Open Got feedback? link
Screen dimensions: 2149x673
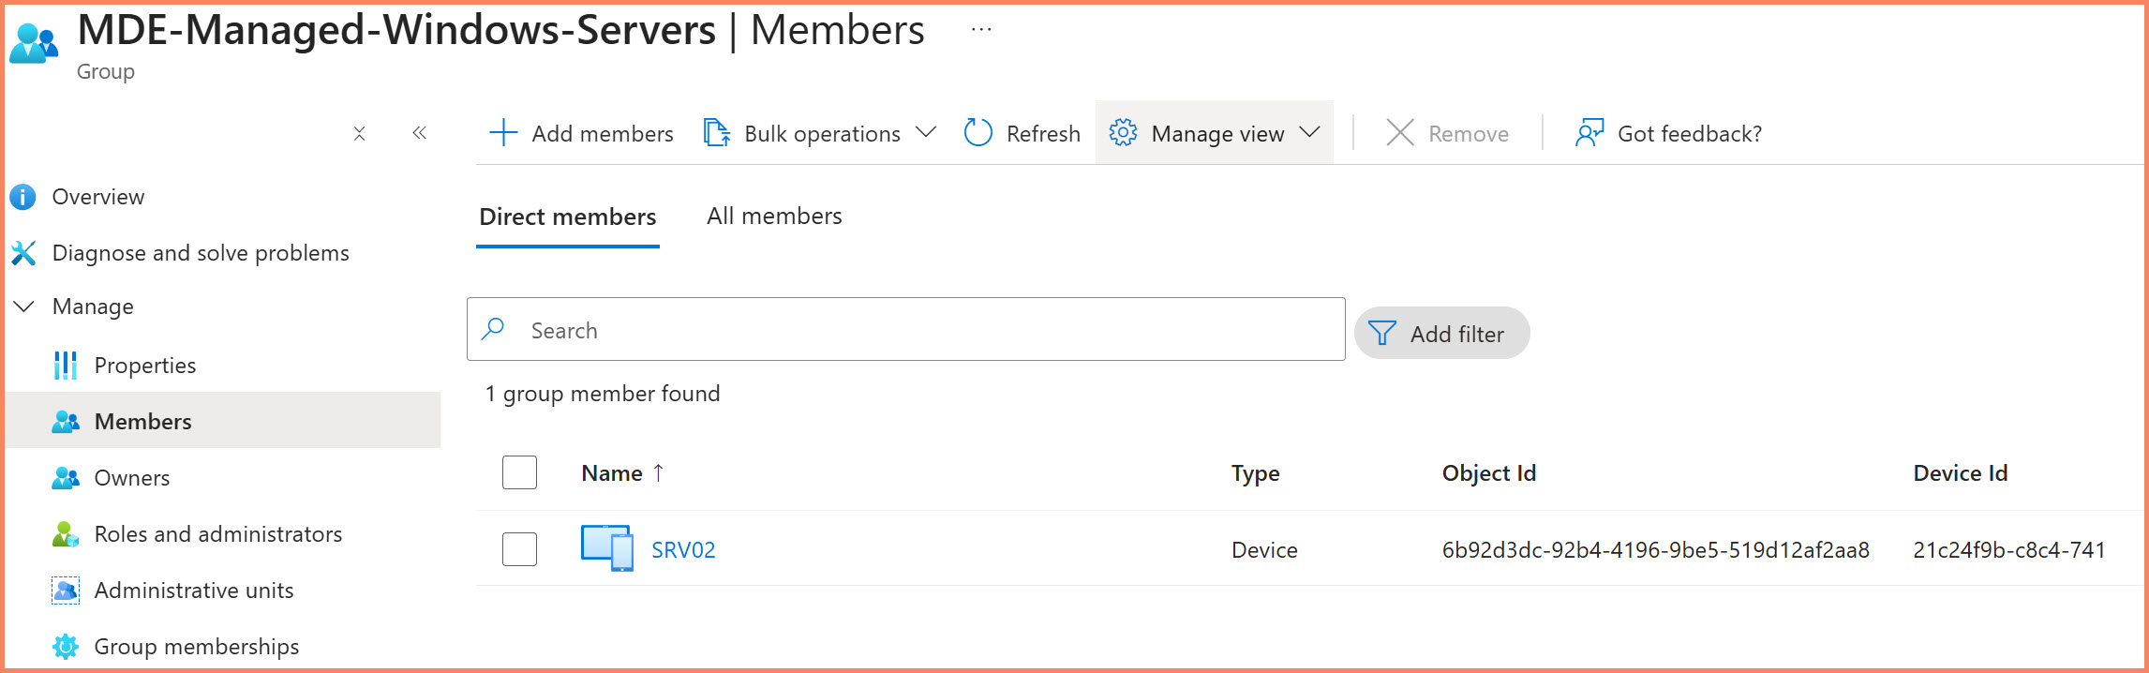click(x=1690, y=134)
